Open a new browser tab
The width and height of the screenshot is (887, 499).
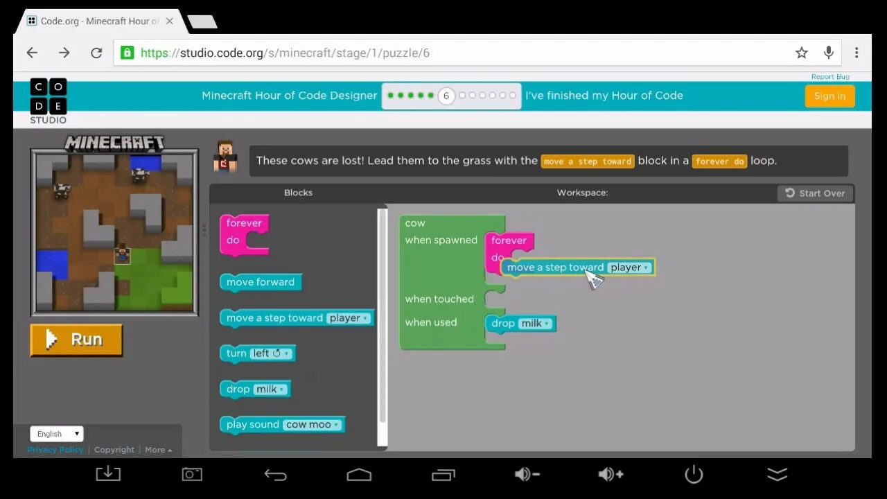[x=202, y=21]
